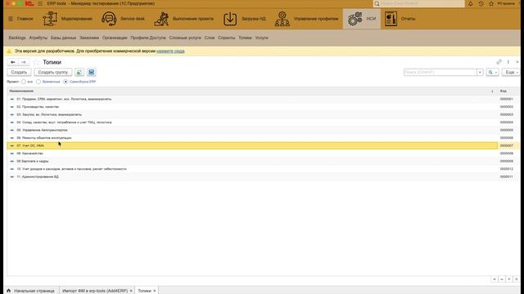This screenshot has height=294, width=524.
Task: Go back with the left arrow button
Action: pos(13,62)
